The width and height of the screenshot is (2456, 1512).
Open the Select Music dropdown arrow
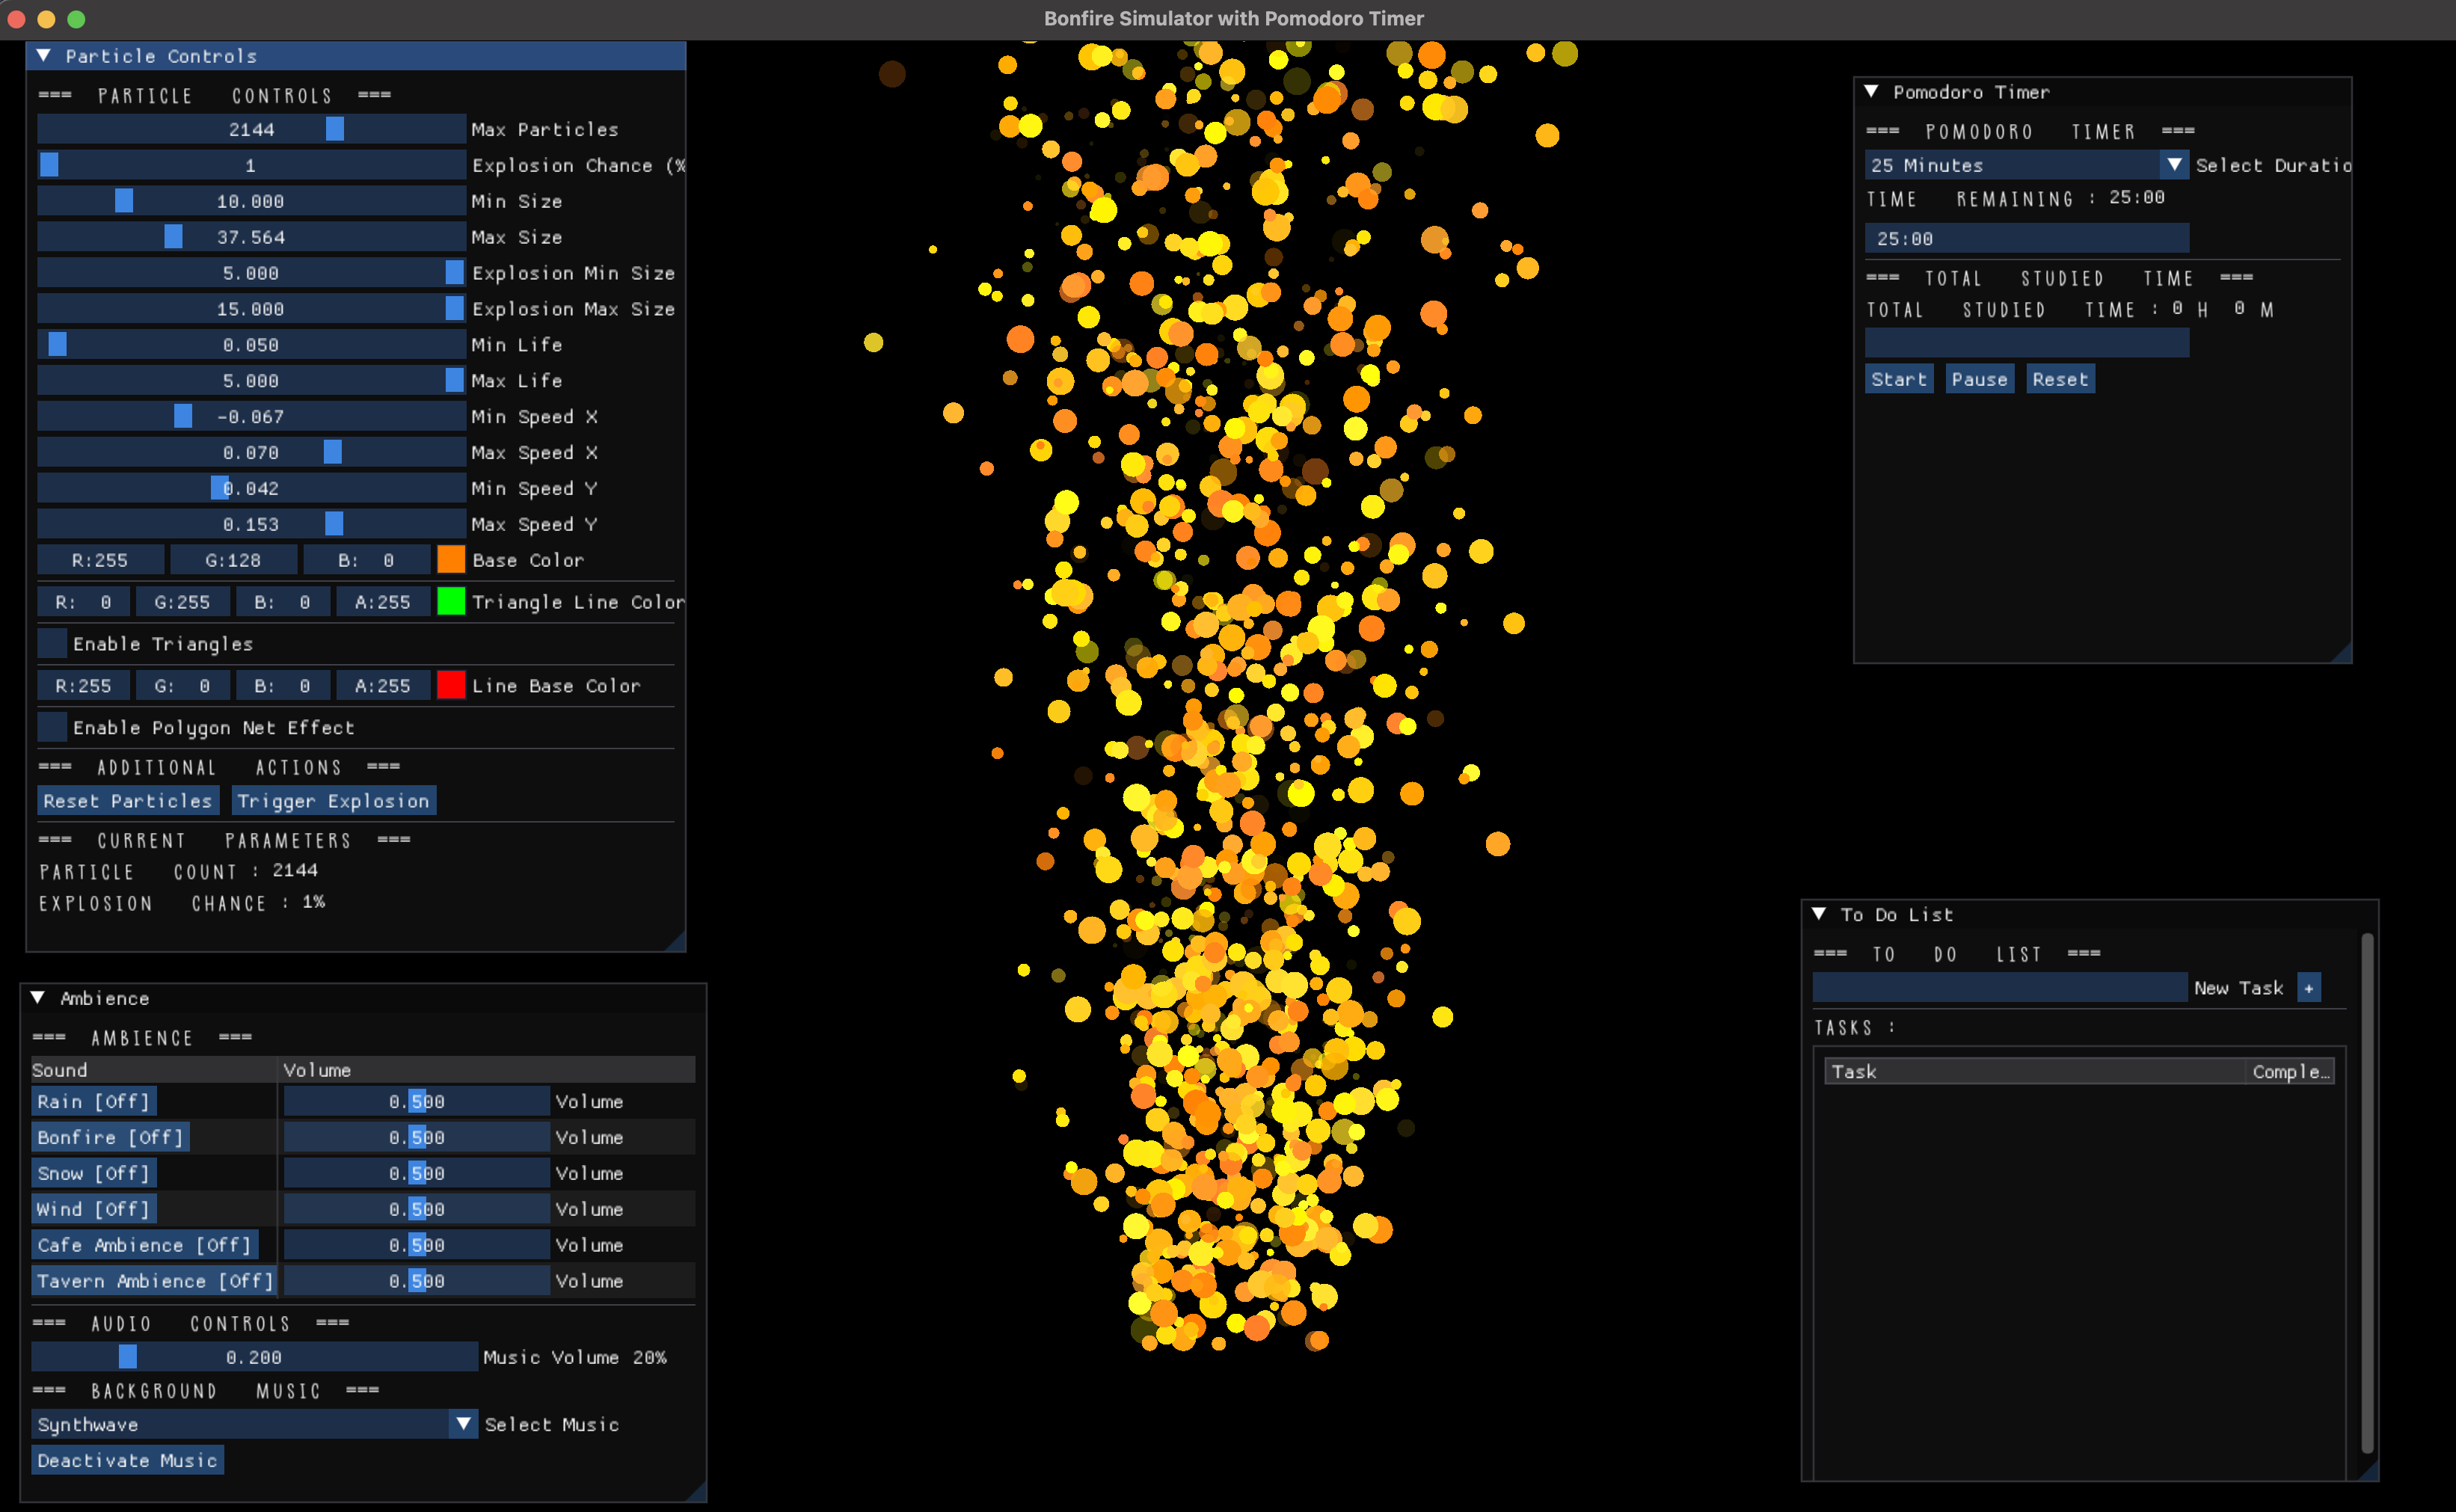coord(463,1424)
